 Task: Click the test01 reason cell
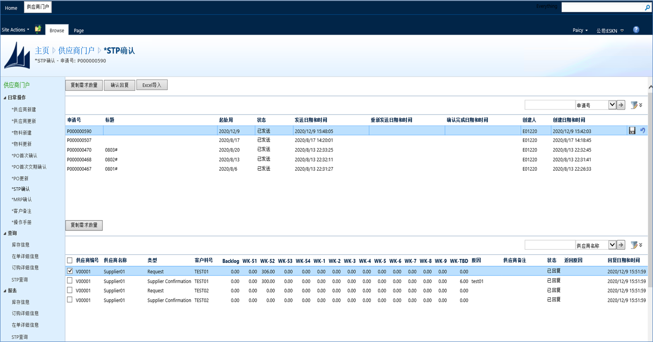477,281
